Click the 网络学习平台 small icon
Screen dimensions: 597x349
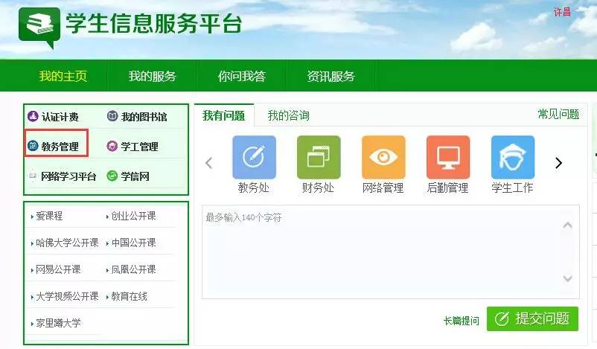[33, 176]
